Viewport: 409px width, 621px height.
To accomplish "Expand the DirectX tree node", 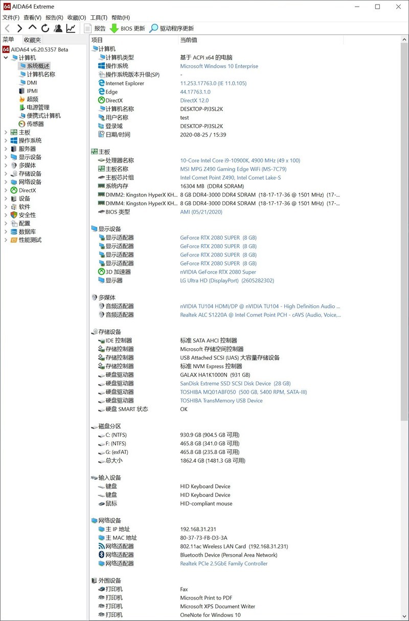I will [x=6, y=190].
